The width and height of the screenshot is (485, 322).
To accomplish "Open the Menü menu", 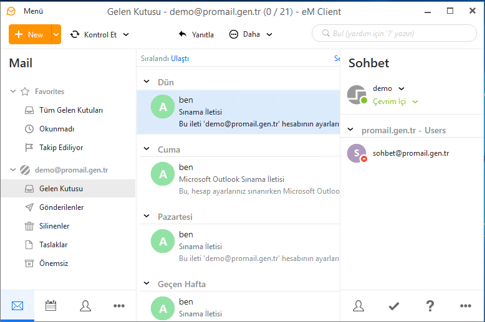I will pos(33,11).
